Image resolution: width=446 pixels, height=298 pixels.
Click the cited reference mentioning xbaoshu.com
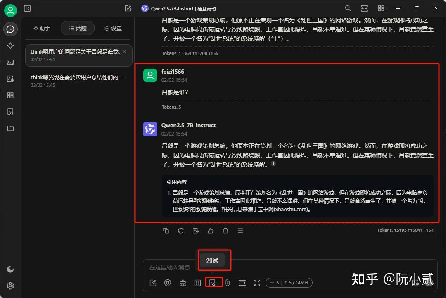pos(300,201)
